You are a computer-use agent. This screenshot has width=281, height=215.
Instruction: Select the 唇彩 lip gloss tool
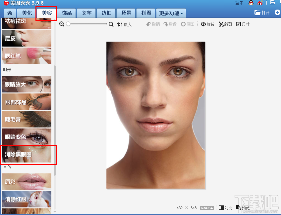tap(27, 181)
